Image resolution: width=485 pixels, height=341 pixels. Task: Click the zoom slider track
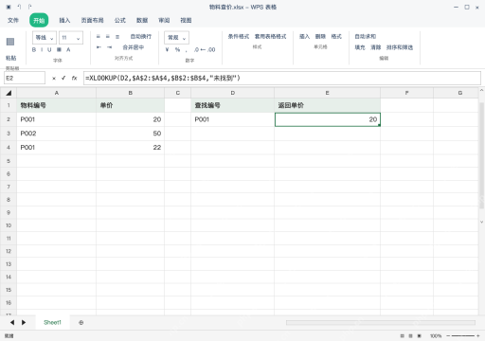pyautogui.click(x=463, y=336)
